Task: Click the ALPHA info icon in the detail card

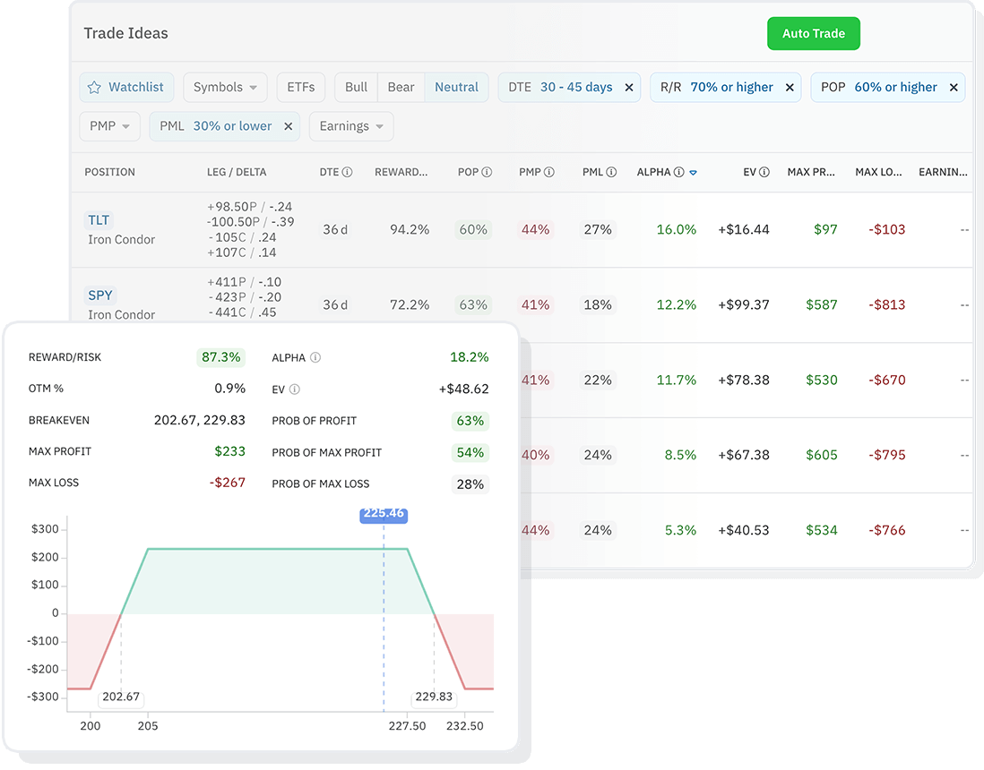Action: (315, 357)
